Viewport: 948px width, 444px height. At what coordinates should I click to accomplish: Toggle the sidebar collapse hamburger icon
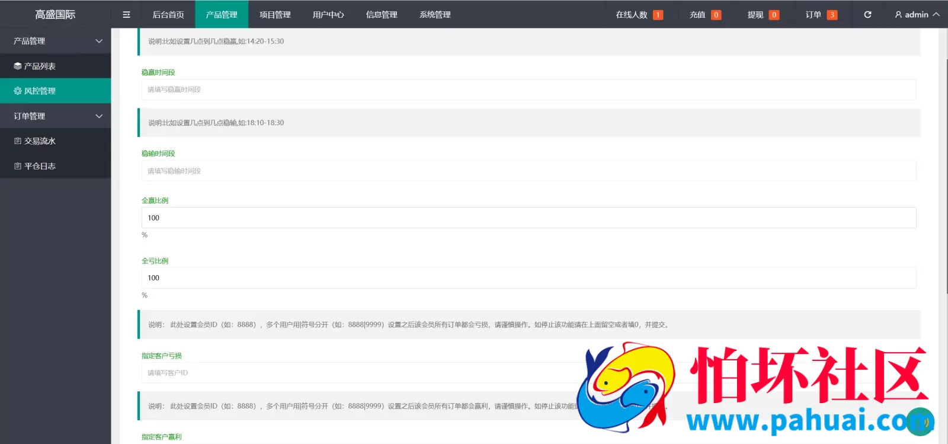(126, 14)
